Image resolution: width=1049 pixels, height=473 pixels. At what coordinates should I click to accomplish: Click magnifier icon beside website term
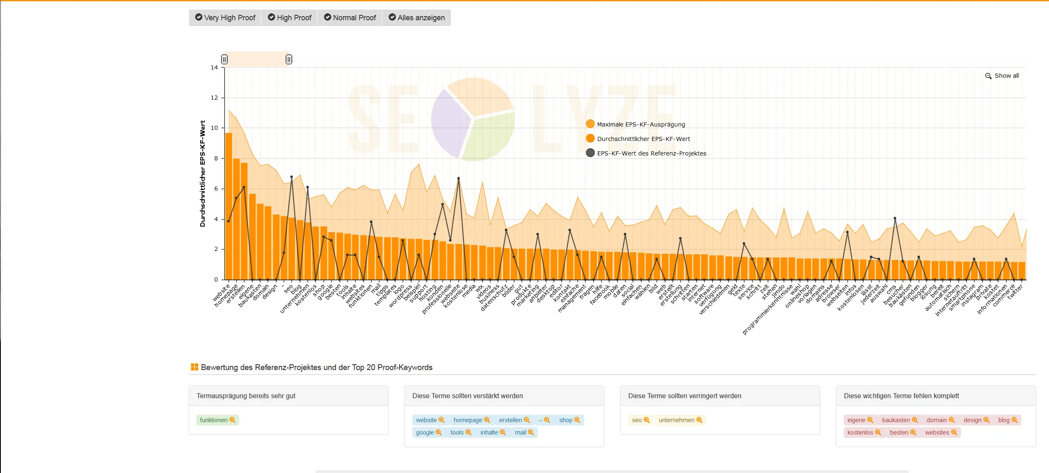click(x=441, y=420)
